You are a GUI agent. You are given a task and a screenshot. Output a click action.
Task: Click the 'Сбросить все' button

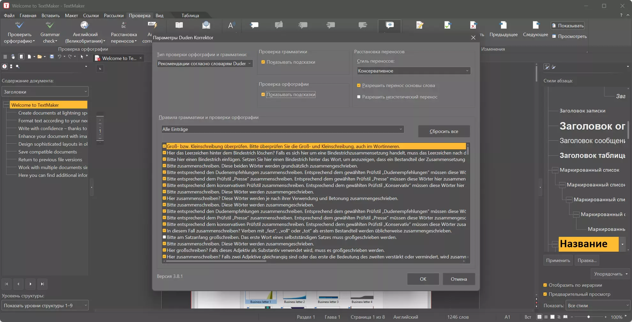[444, 131]
